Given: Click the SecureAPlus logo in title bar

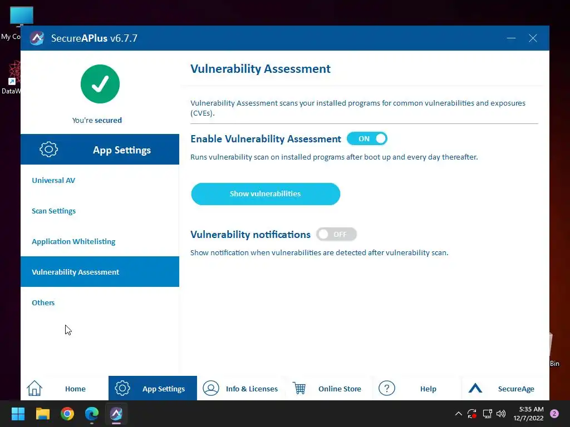Looking at the screenshot, I should click(37, 38).
